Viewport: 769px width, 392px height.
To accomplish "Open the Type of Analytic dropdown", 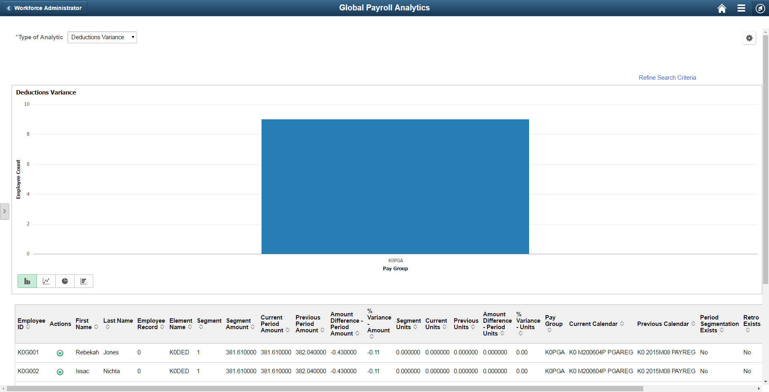I will pos(102,37).
